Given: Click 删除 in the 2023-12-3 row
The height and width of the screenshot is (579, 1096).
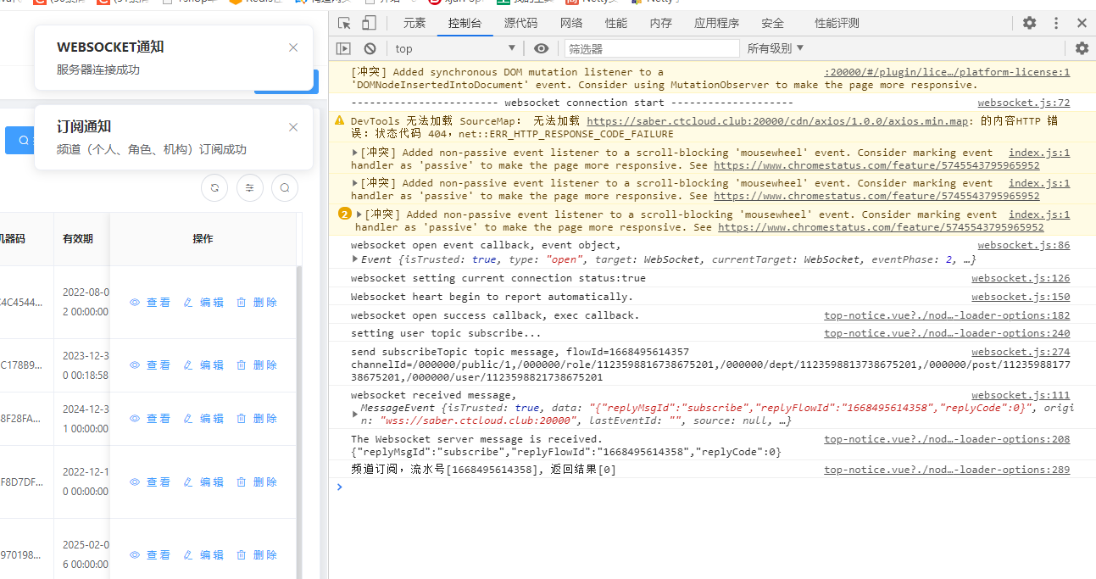Looking at the screenshot, I should point(257,365).
